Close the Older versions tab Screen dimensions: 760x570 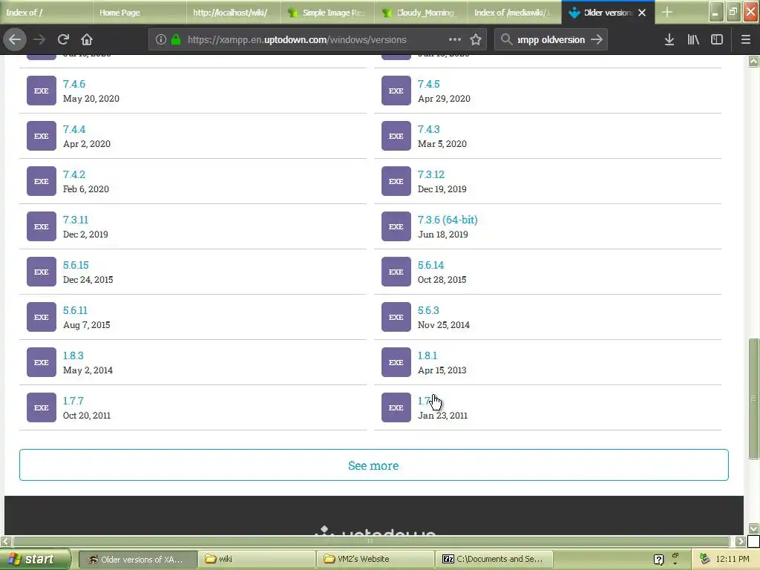point(642,13)
